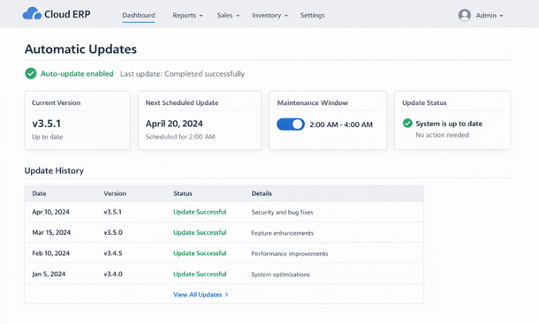This screenshot has width=539, height=324.
Task: Click the No action needed text
Action: coord(442,135)
